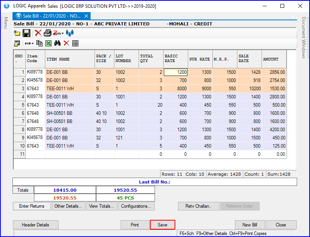
Task: Click the AMOUNT column header
Action: (274, 59)
